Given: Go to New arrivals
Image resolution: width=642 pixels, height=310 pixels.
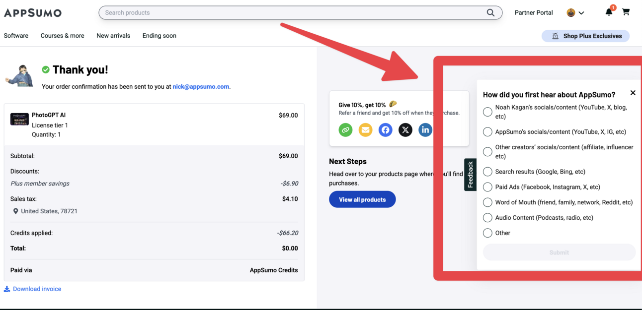Looking at the screenshot, I should click(x=113, y=36).
